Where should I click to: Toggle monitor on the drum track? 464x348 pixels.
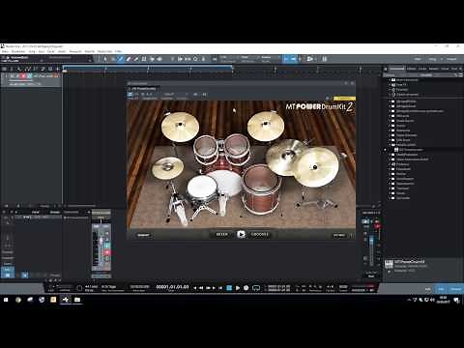pyautogui.click(x=29, y=76)
